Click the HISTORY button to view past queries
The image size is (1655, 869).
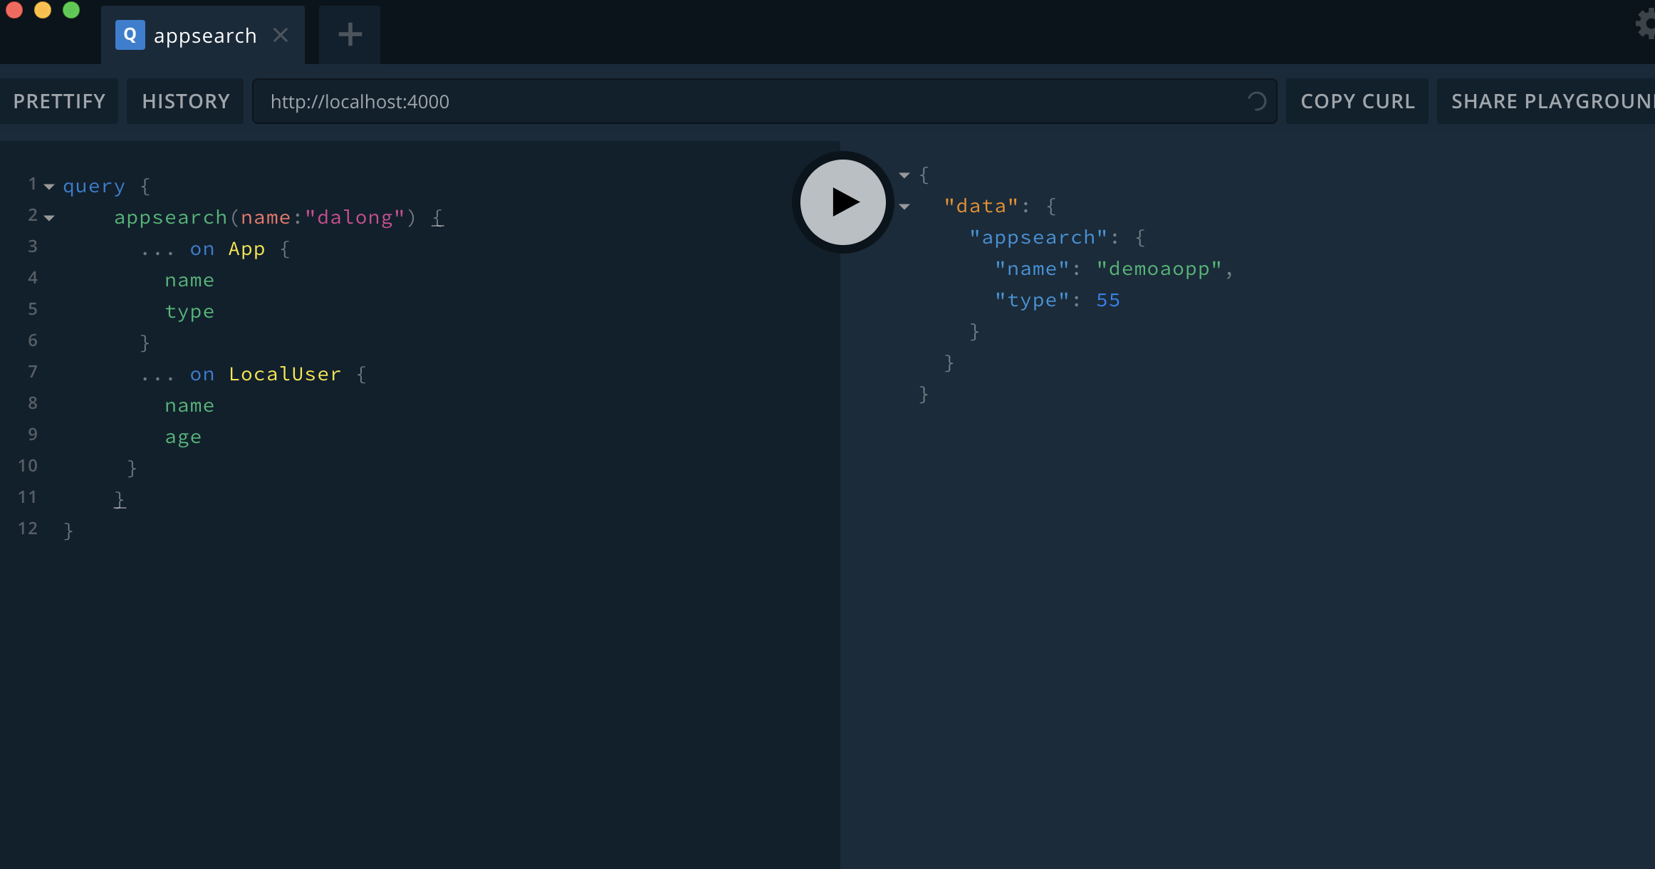pos(185,100)
